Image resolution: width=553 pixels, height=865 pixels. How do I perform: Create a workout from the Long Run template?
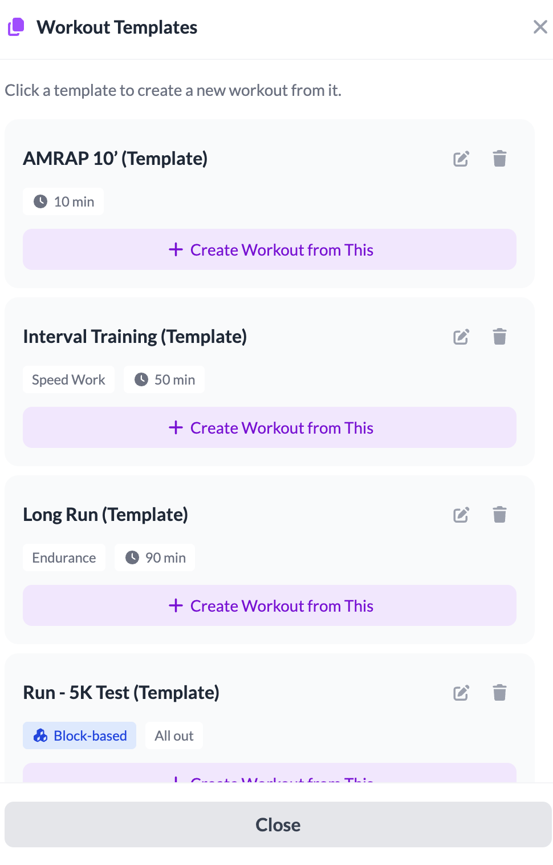[269, 605]
